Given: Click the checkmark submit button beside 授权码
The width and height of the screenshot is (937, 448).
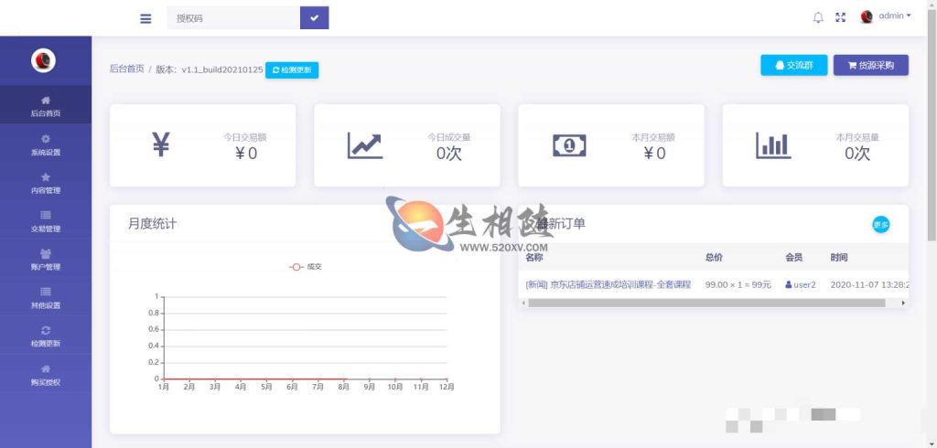Looking at the screenshot, I should (315, 18).
